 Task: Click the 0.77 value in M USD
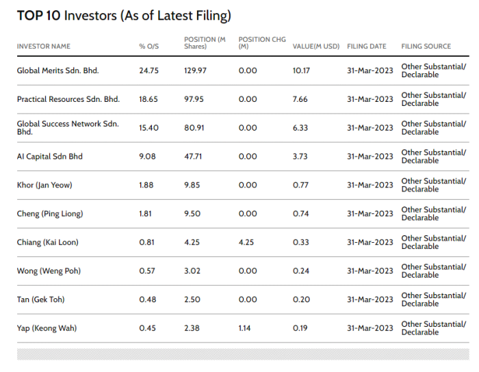pos(300,185)
